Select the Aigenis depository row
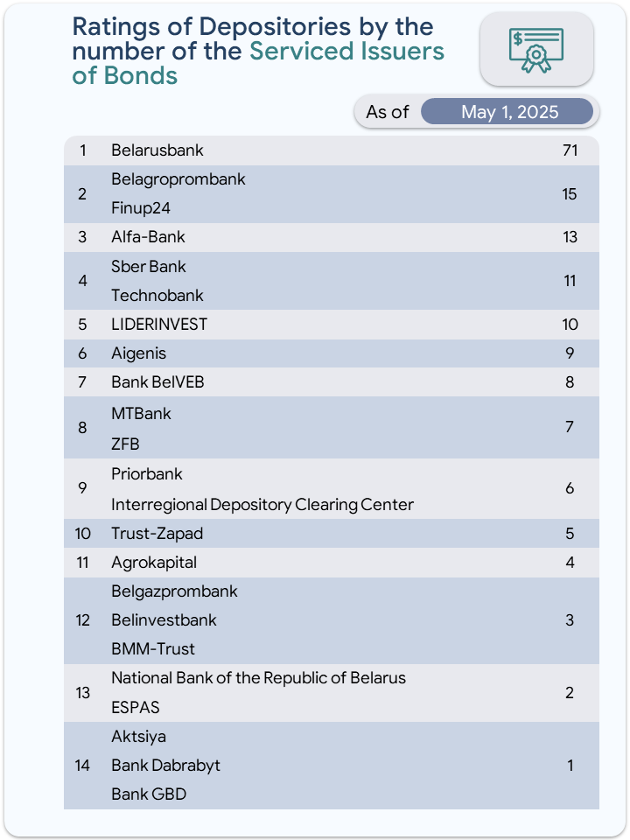This screenshot has height=840, width=630. coord(331,353)
